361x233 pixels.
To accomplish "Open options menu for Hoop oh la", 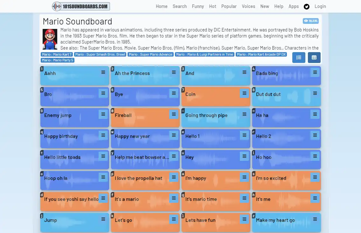I will click(x=103, y=177).
